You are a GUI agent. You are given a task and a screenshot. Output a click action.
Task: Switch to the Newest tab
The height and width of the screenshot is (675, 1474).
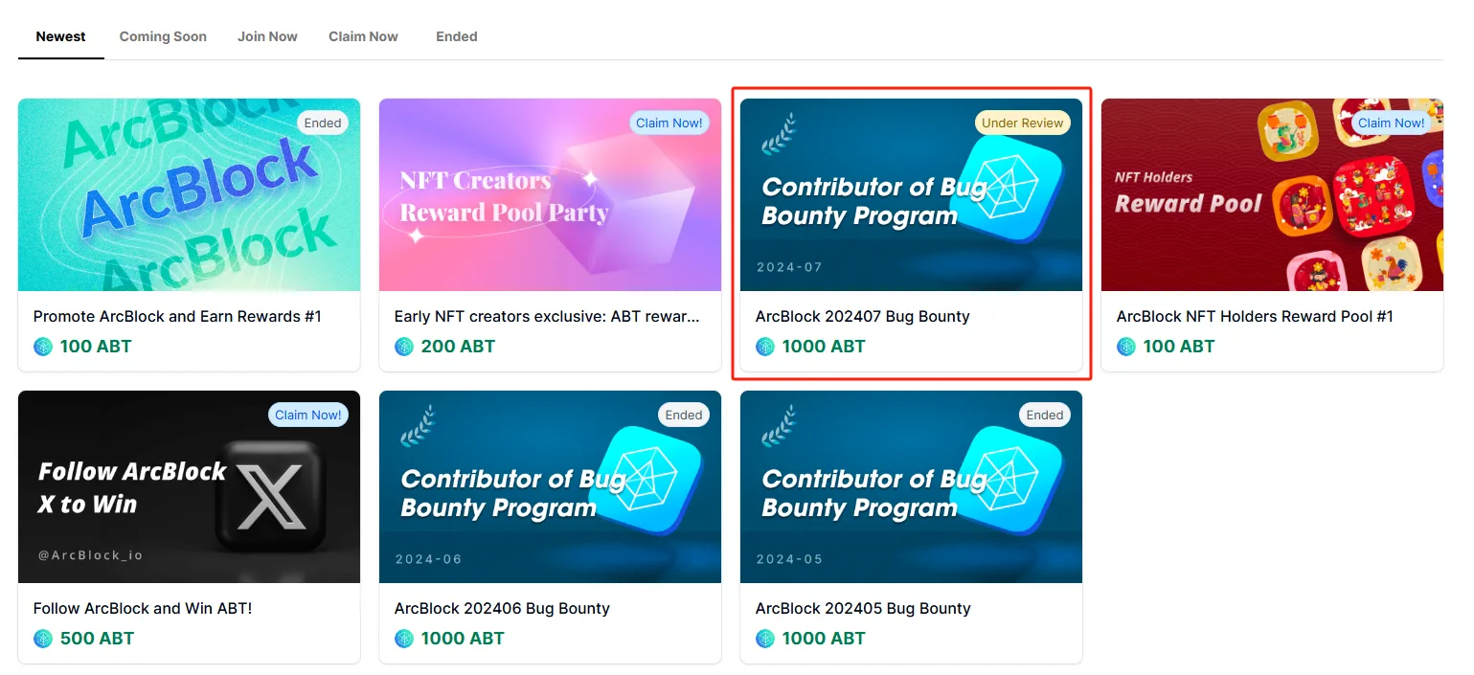(x=61, y=36)
